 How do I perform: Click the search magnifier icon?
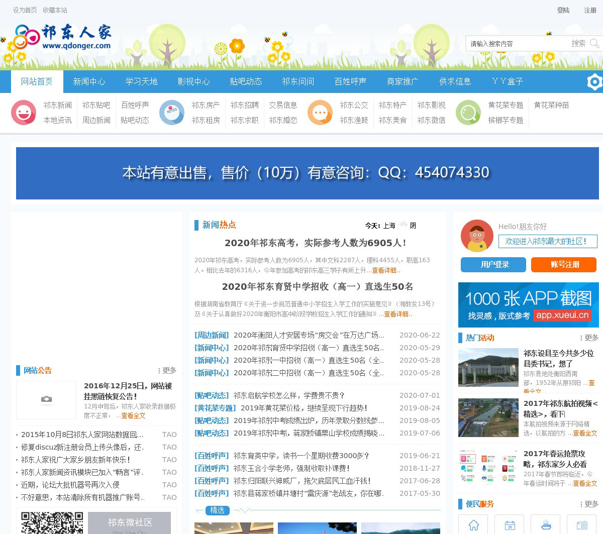(x=594, y=44)
